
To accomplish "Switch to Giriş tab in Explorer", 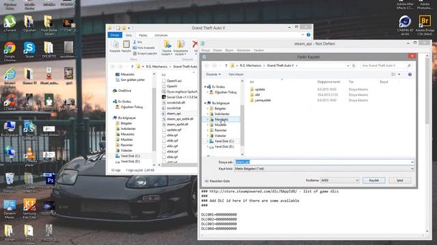I will tap(128, 35).
